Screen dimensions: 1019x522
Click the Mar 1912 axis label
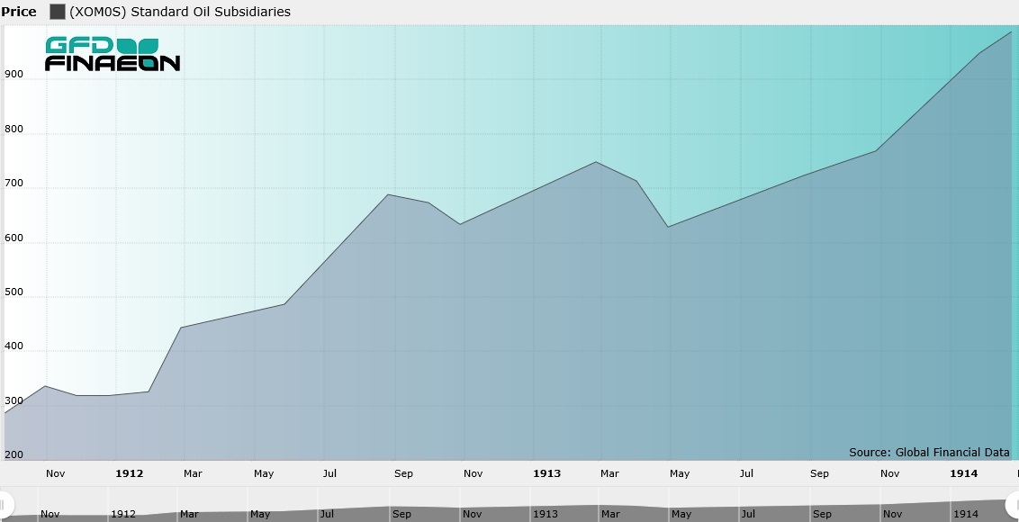coord(193,473)
